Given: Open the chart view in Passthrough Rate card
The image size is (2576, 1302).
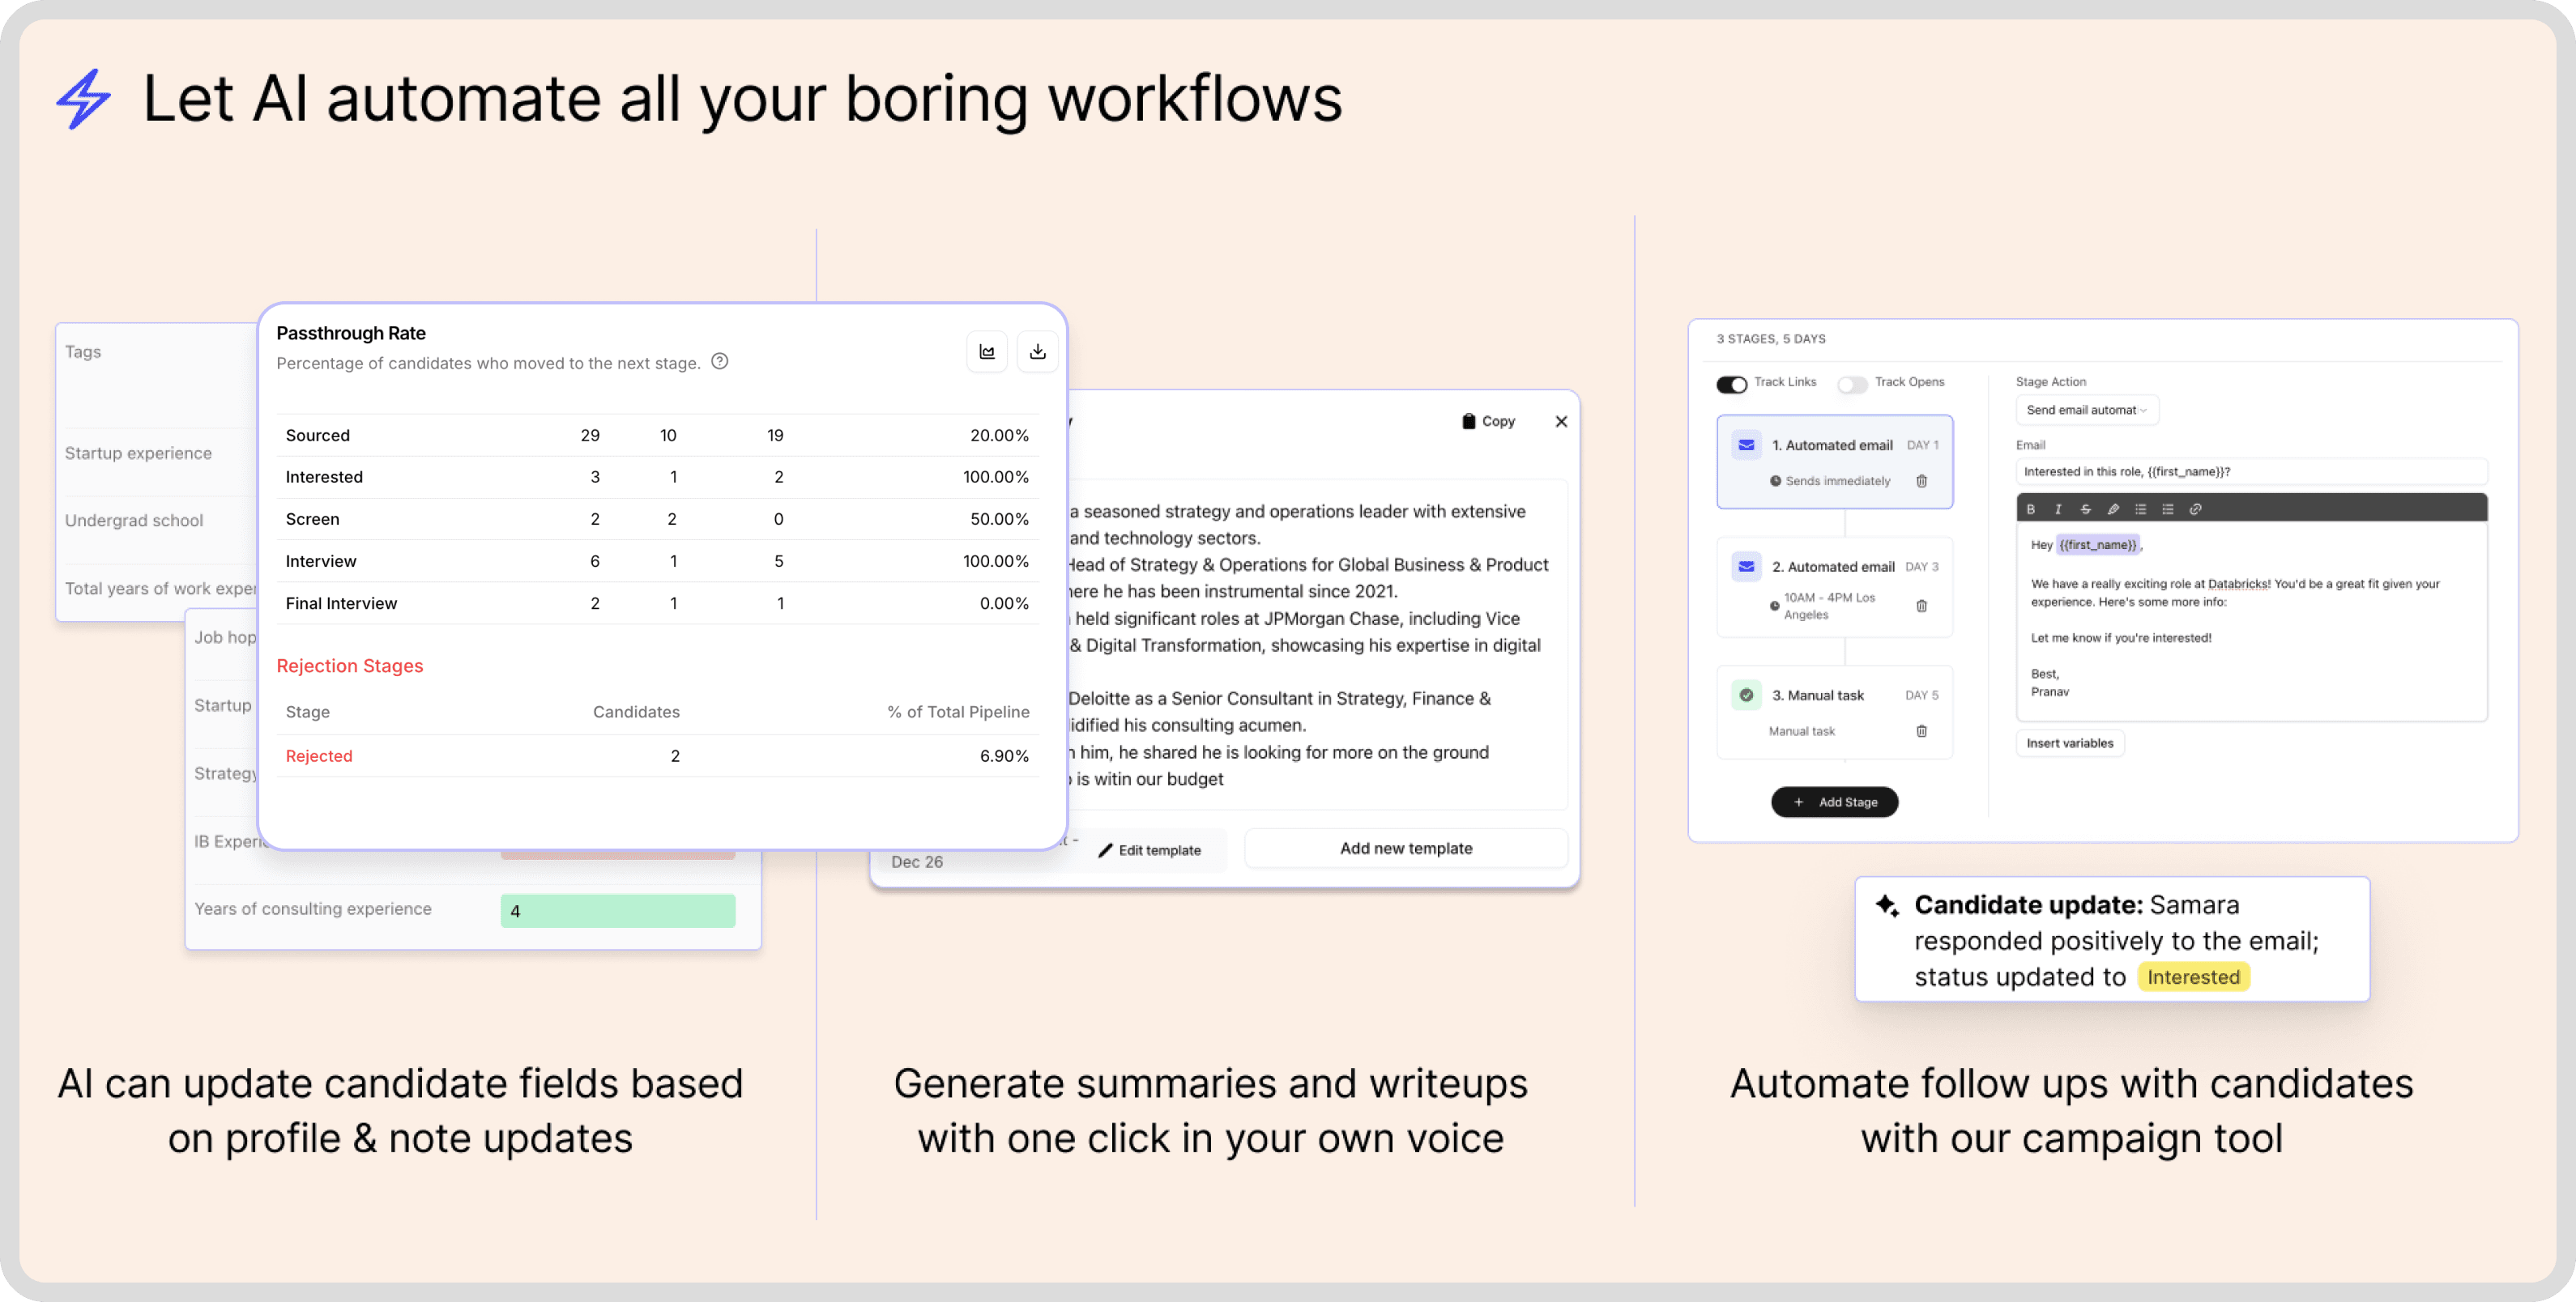Looking at the screenshot, I should (987, 351).
